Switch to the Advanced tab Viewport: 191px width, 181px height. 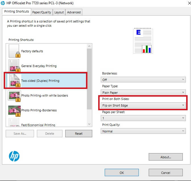[x=74, y=12]
